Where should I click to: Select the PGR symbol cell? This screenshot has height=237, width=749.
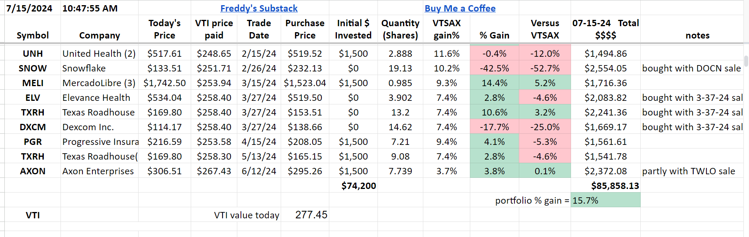pyautogui.click(x=33, y=142)
